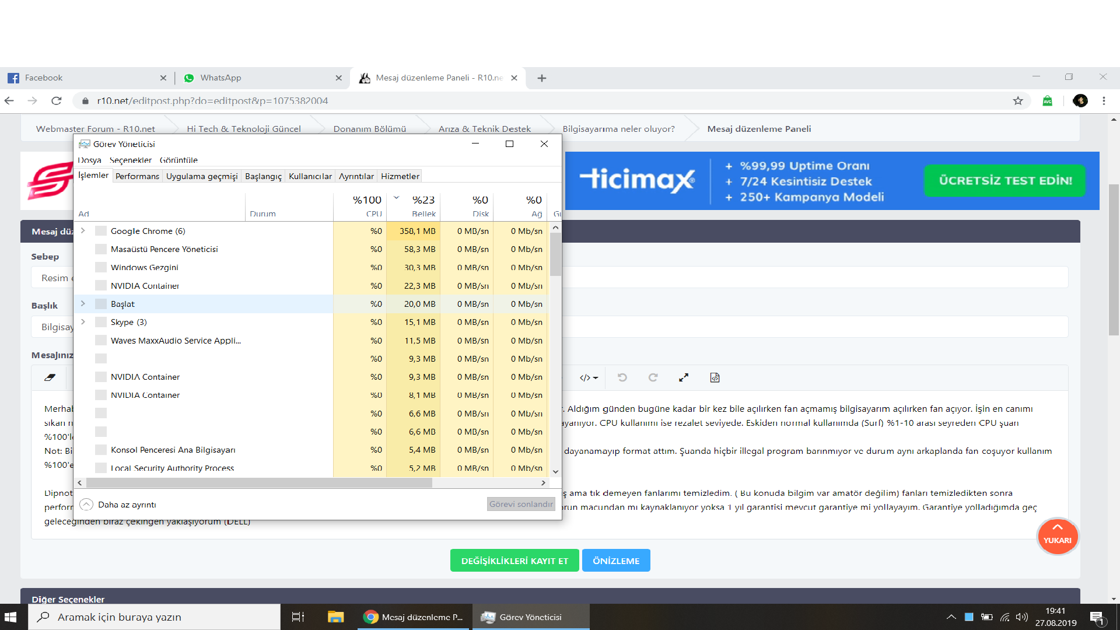Click the Task Manager vertical scrollbar thumb

(555, 254)
